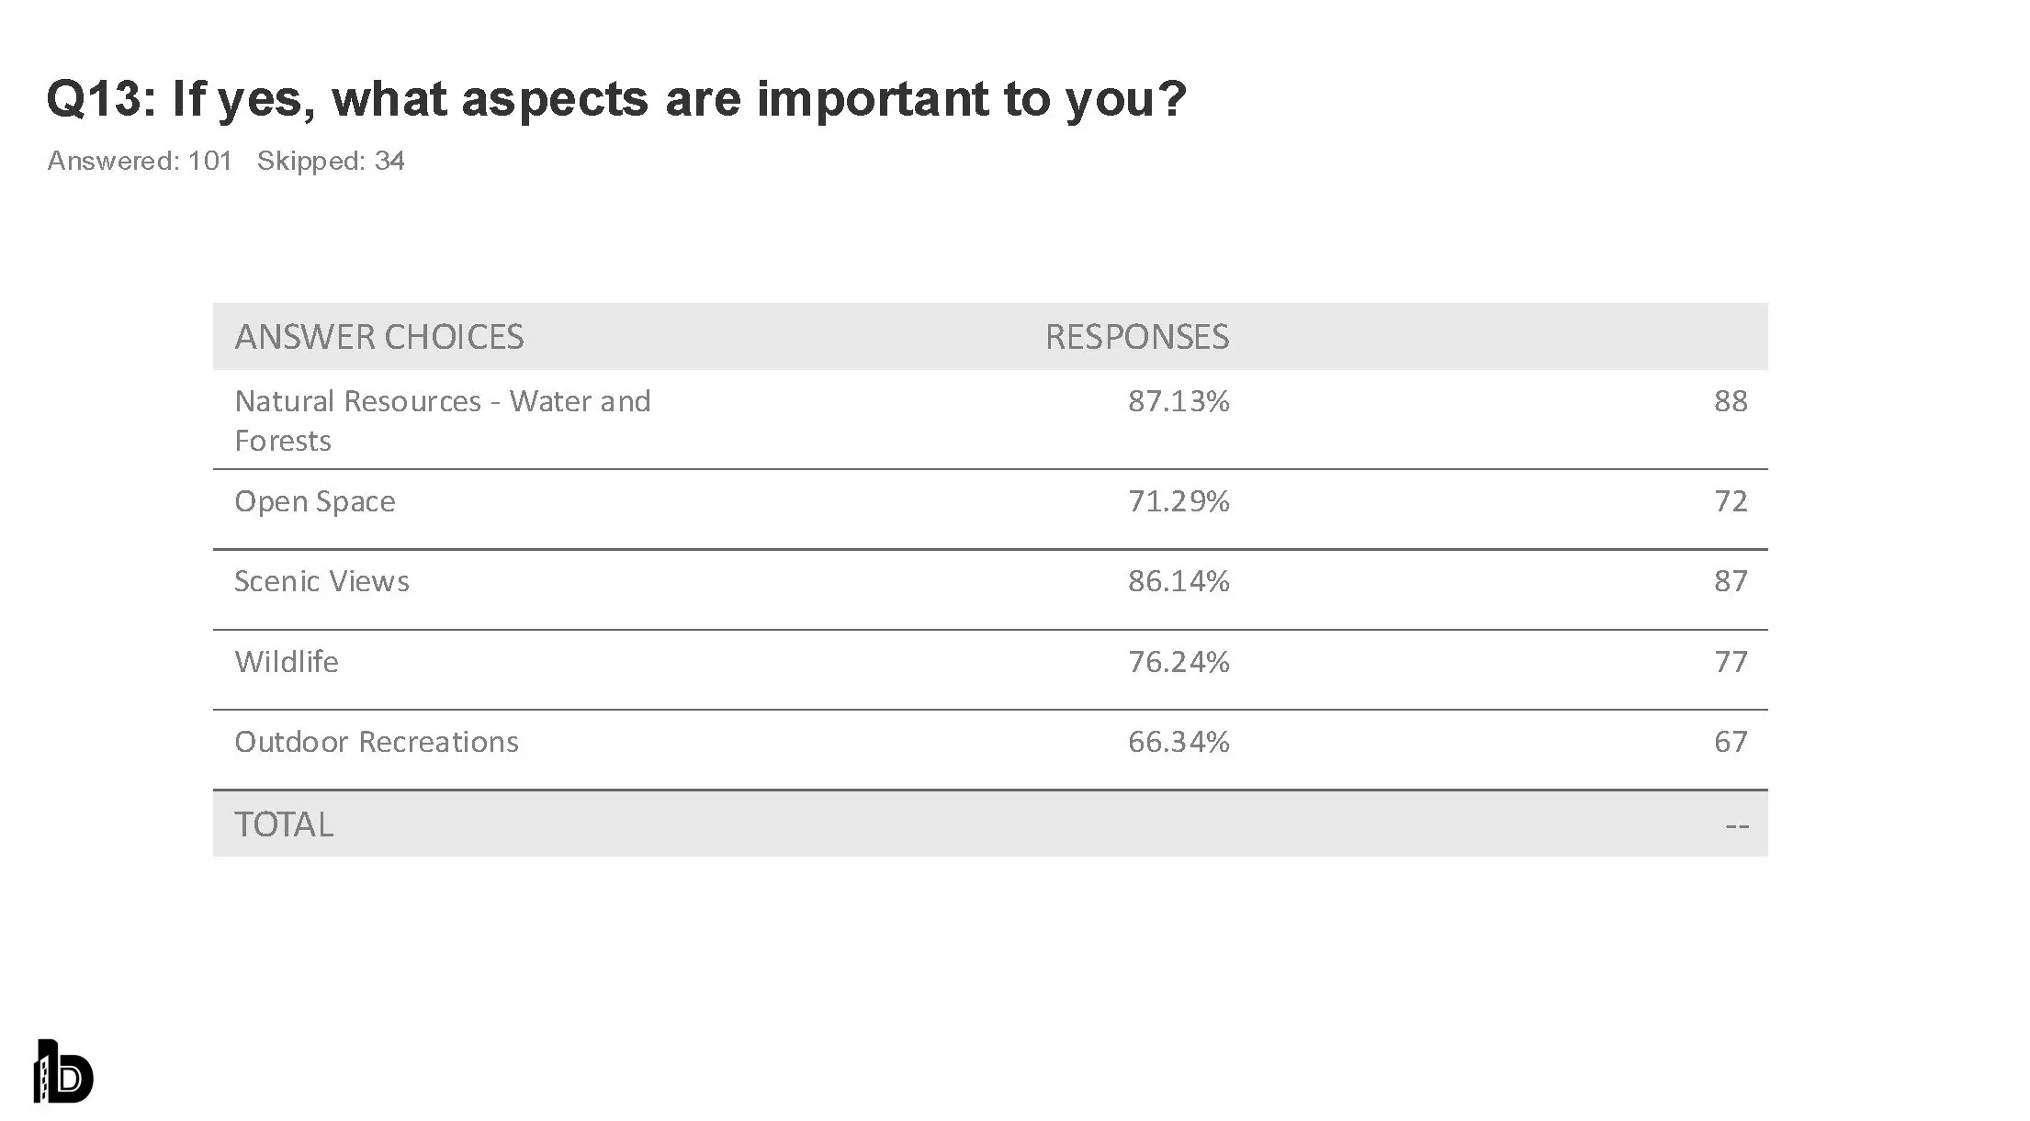Screen dimensions: 2030x1121
Task: Click the Scenic Views row label
Action: pyautogui.click(x=321, y=581)
